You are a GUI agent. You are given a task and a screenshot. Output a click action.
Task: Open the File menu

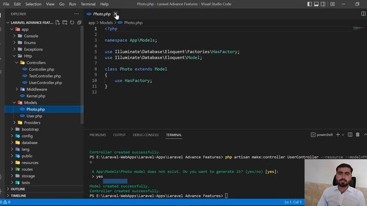pyautogui.click(x=6, y=4)
